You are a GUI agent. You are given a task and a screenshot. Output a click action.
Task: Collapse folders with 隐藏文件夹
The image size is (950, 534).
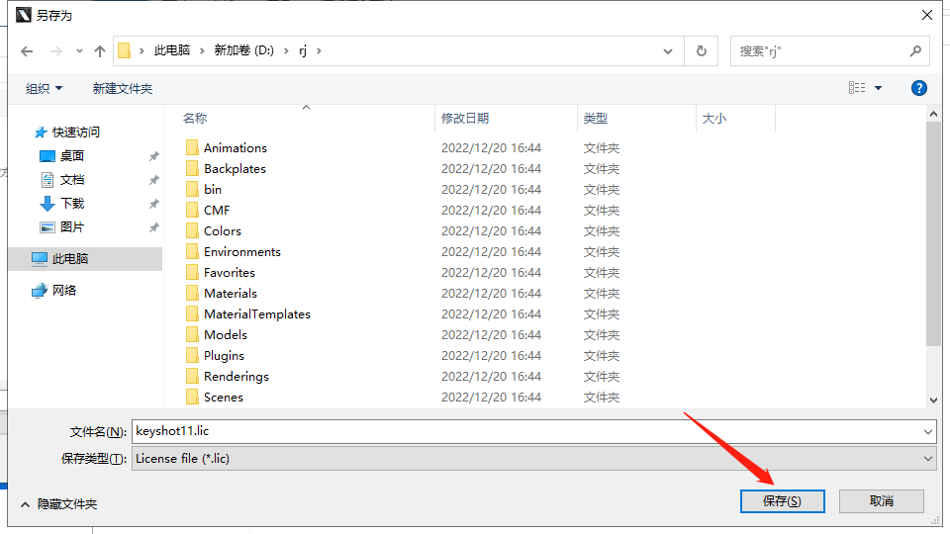(58, 503)
